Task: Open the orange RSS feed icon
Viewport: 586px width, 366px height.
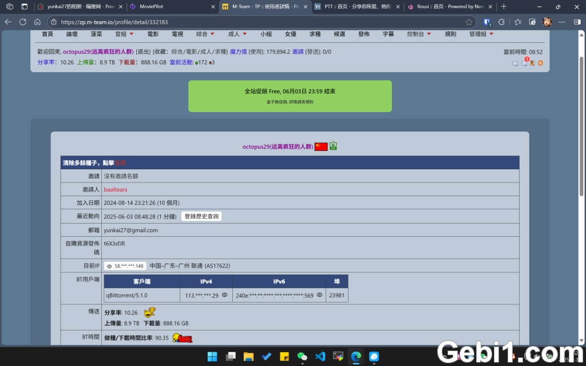Action: point(540,63)
